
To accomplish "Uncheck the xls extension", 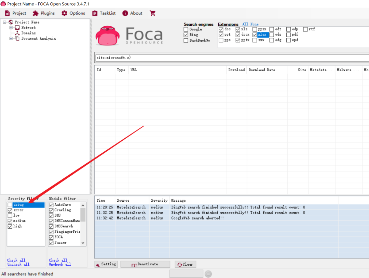I will [238, 29].
